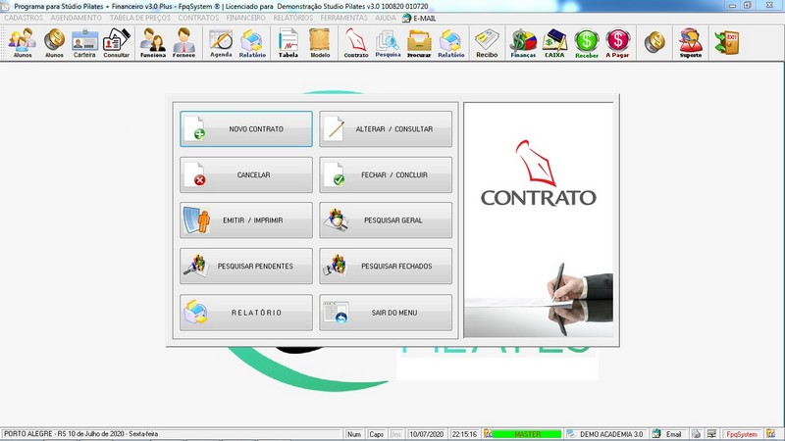
Task: Click the Consultar toolbar icon
Action: [116, 43]
